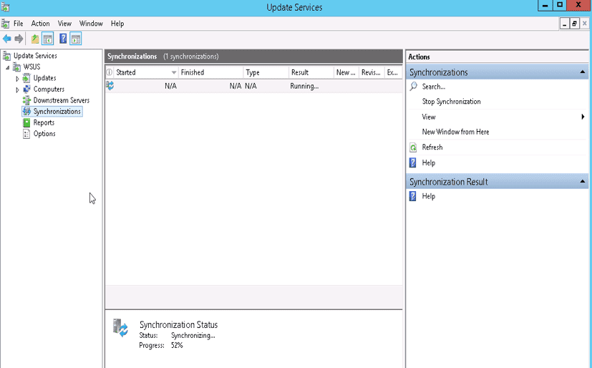Image resolution: width=592 pixels, height=368 pixels.
Task: Click the blue Help icon in the toolbar
Action: (63, 39)
